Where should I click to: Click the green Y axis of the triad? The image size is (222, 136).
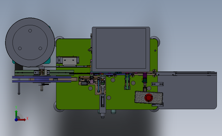coord(16,114)
